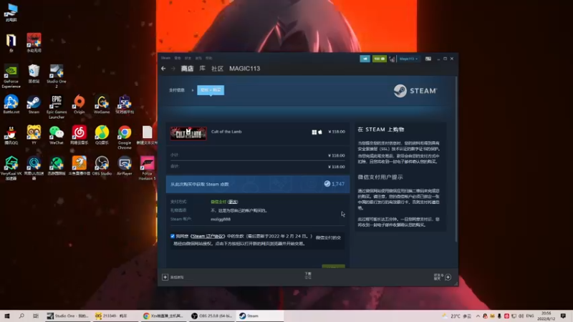This screenshot has width=573, height=322.
Task: Click the Cult of the Lamb title text
Action: click(x=226, y=132)
